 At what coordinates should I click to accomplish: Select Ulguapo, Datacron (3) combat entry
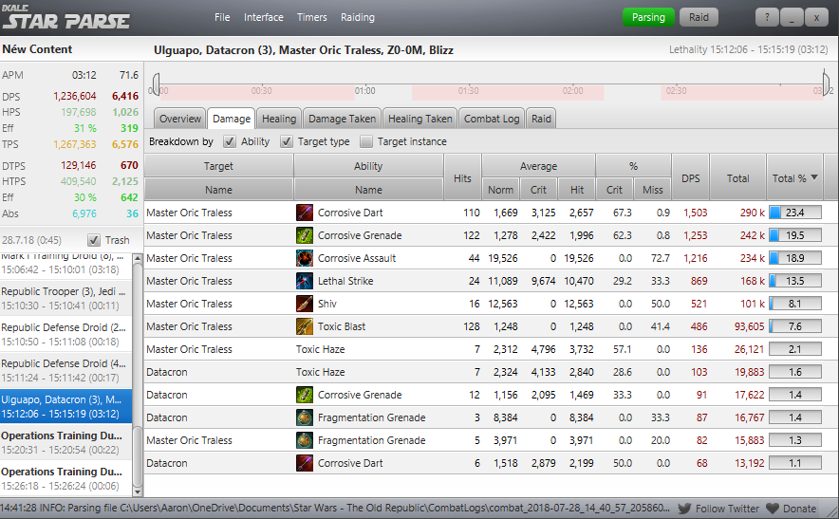point(65,406)
